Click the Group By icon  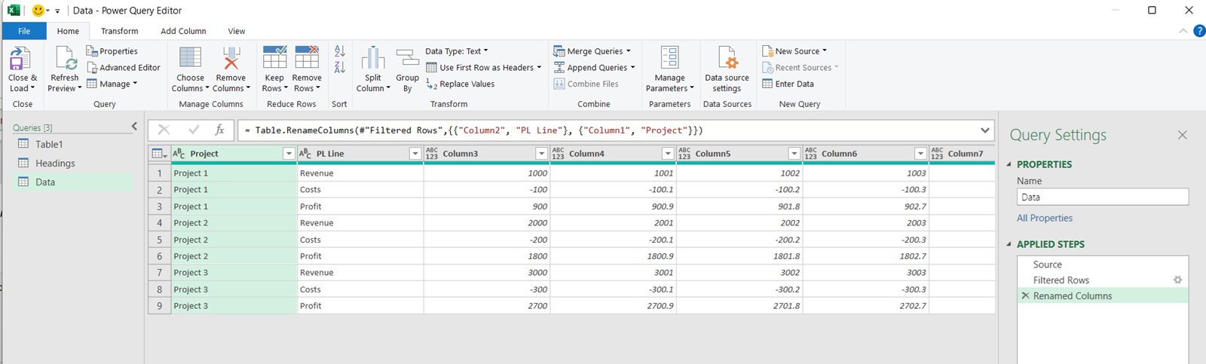click(408, 59)
